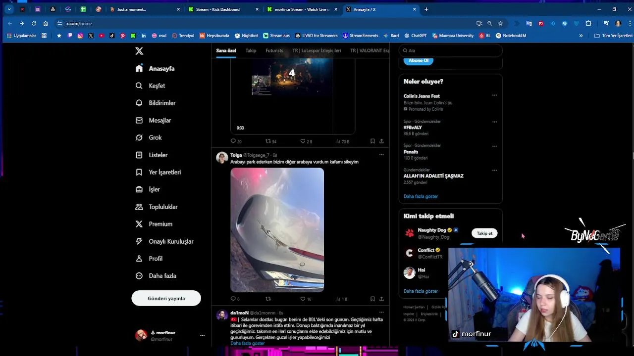Select TR | LoLespor İzleyicileri tab
Image resolution: width=634 pixels, height=356 pixels.
(317, 50)
